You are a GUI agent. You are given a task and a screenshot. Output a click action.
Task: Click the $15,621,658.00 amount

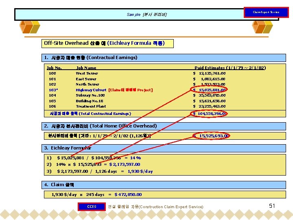(210, 101)
